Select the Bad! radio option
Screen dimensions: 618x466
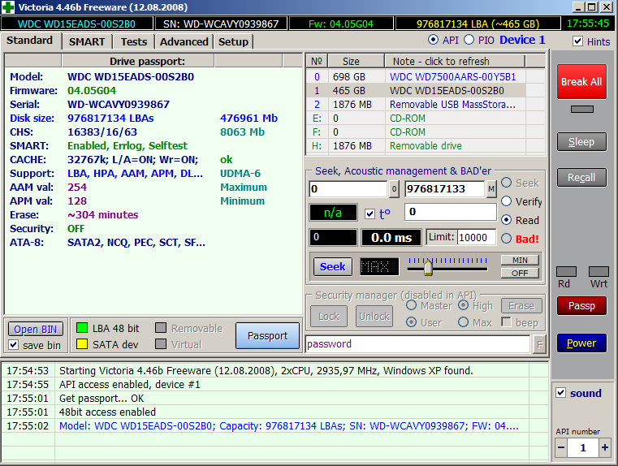coord(507,239)
